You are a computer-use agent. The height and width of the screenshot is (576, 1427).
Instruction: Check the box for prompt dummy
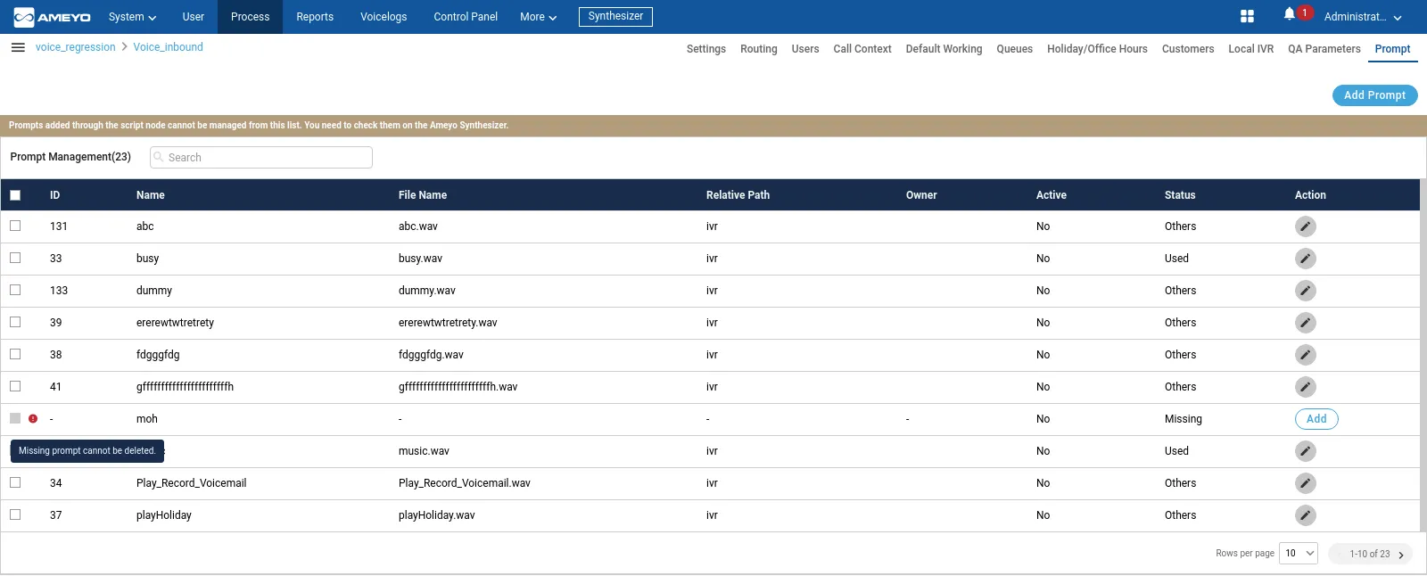coord(15,290)
